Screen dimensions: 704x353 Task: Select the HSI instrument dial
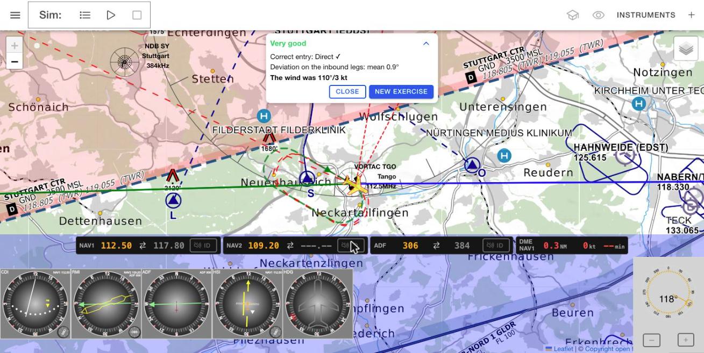[x=247, y=304]
